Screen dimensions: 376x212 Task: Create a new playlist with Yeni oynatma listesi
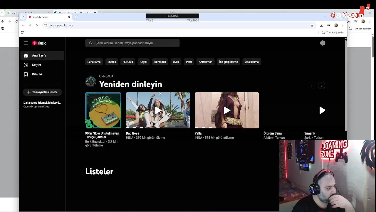click(x=42, y=92)
